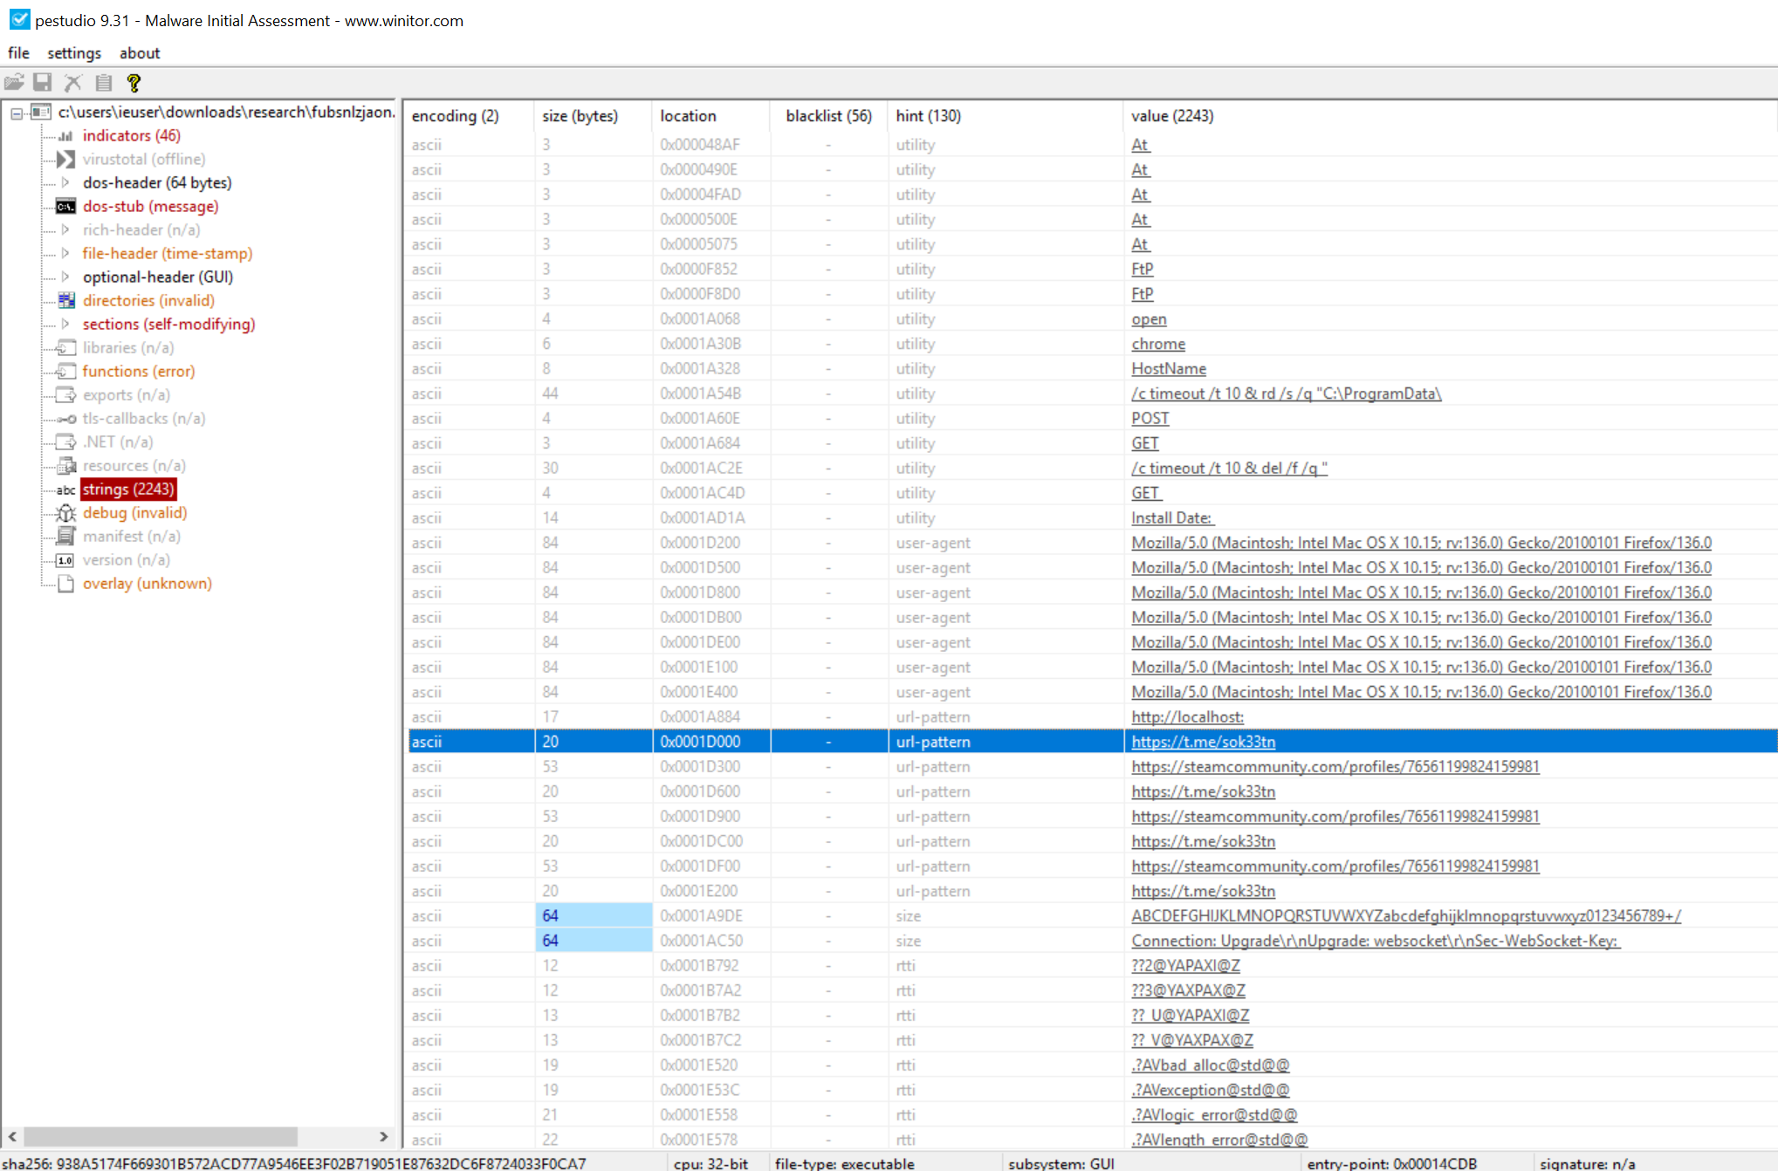
Task: Expand the file-header node
Action: [65, 253]
